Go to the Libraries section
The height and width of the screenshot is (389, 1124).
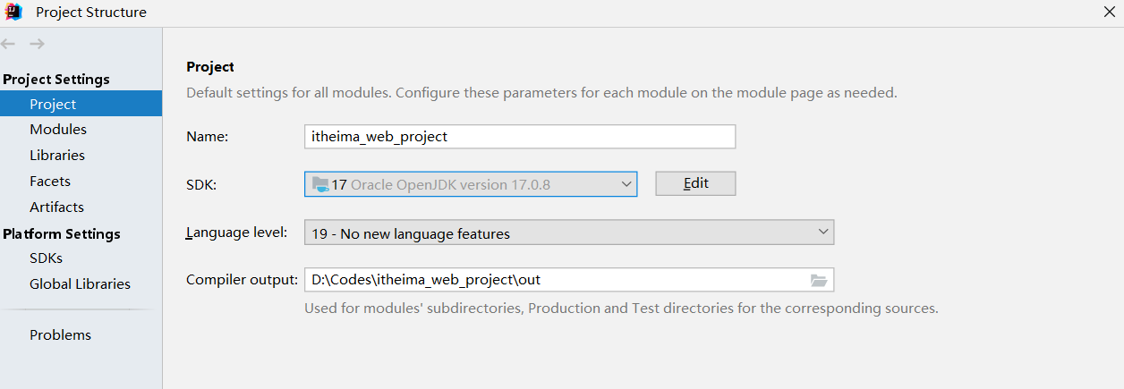point(56,156)
